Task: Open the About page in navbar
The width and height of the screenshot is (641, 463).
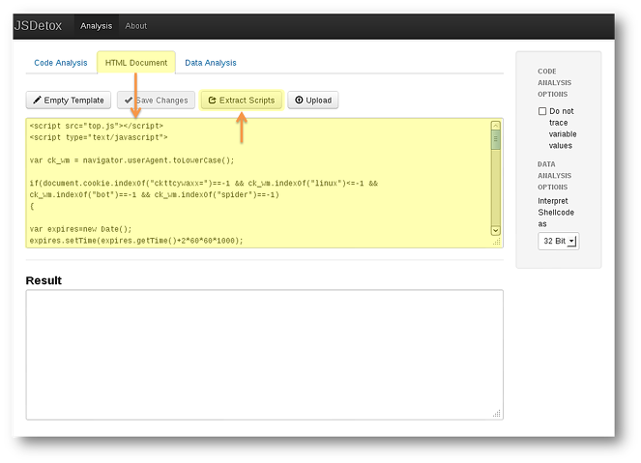Action: [135, 26]
